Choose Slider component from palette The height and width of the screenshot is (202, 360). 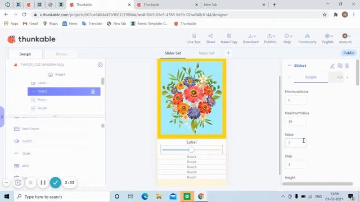pyautogui.click(x=22, y=153)
